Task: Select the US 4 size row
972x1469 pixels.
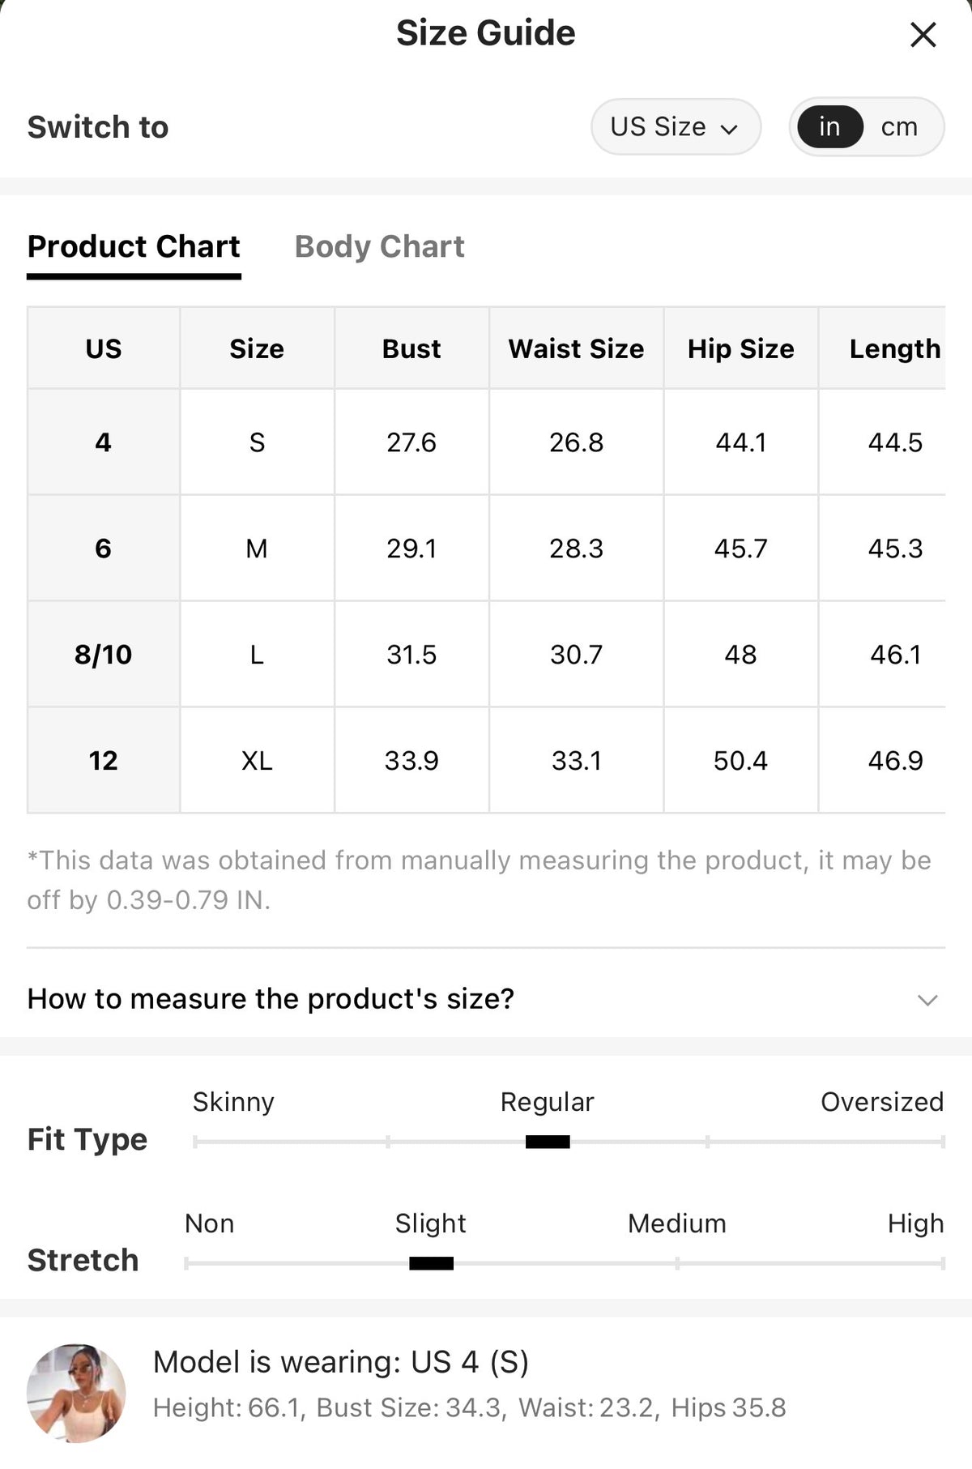Action: click(x=486, y=442)
